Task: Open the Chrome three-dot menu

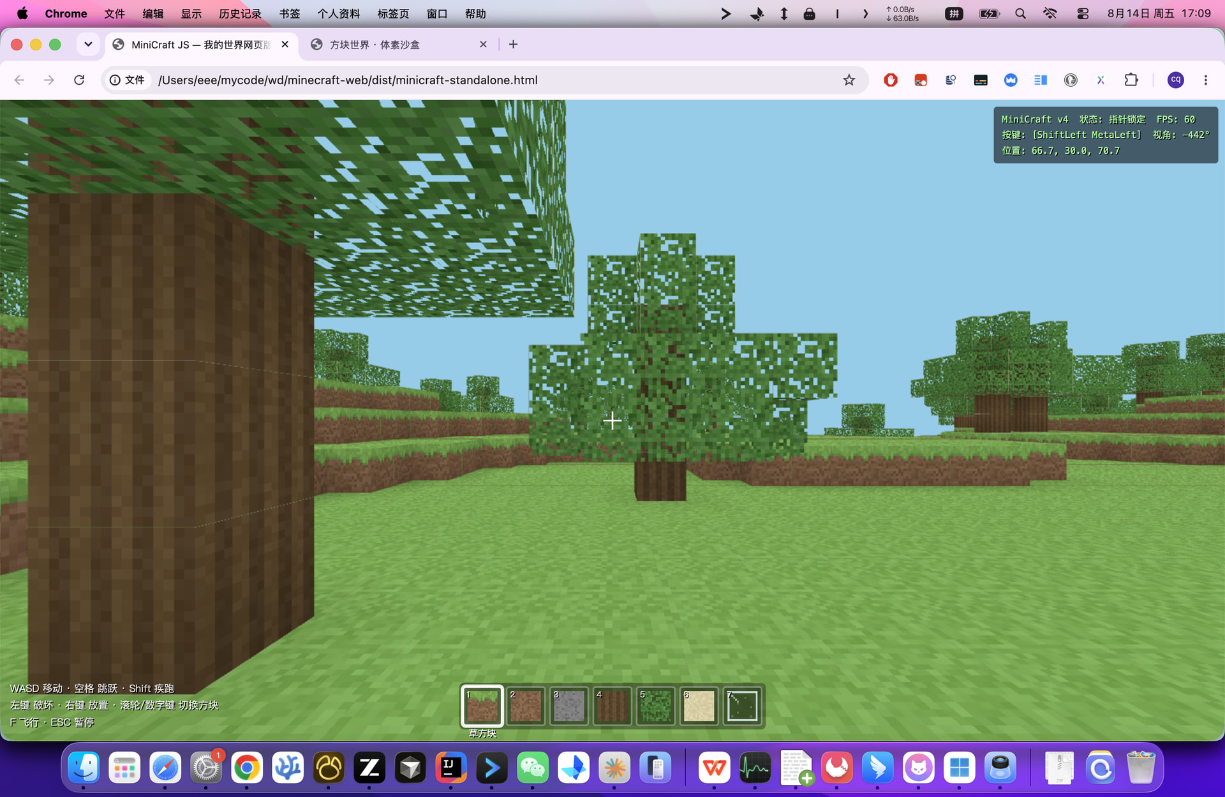Action: tap(1206, 80)
